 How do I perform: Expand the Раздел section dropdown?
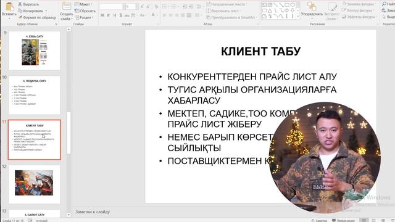(x=85, y=18)
